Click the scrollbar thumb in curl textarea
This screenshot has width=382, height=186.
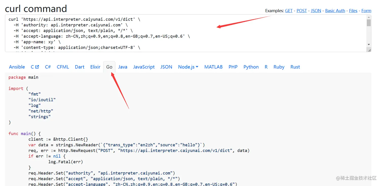(369, 23)
